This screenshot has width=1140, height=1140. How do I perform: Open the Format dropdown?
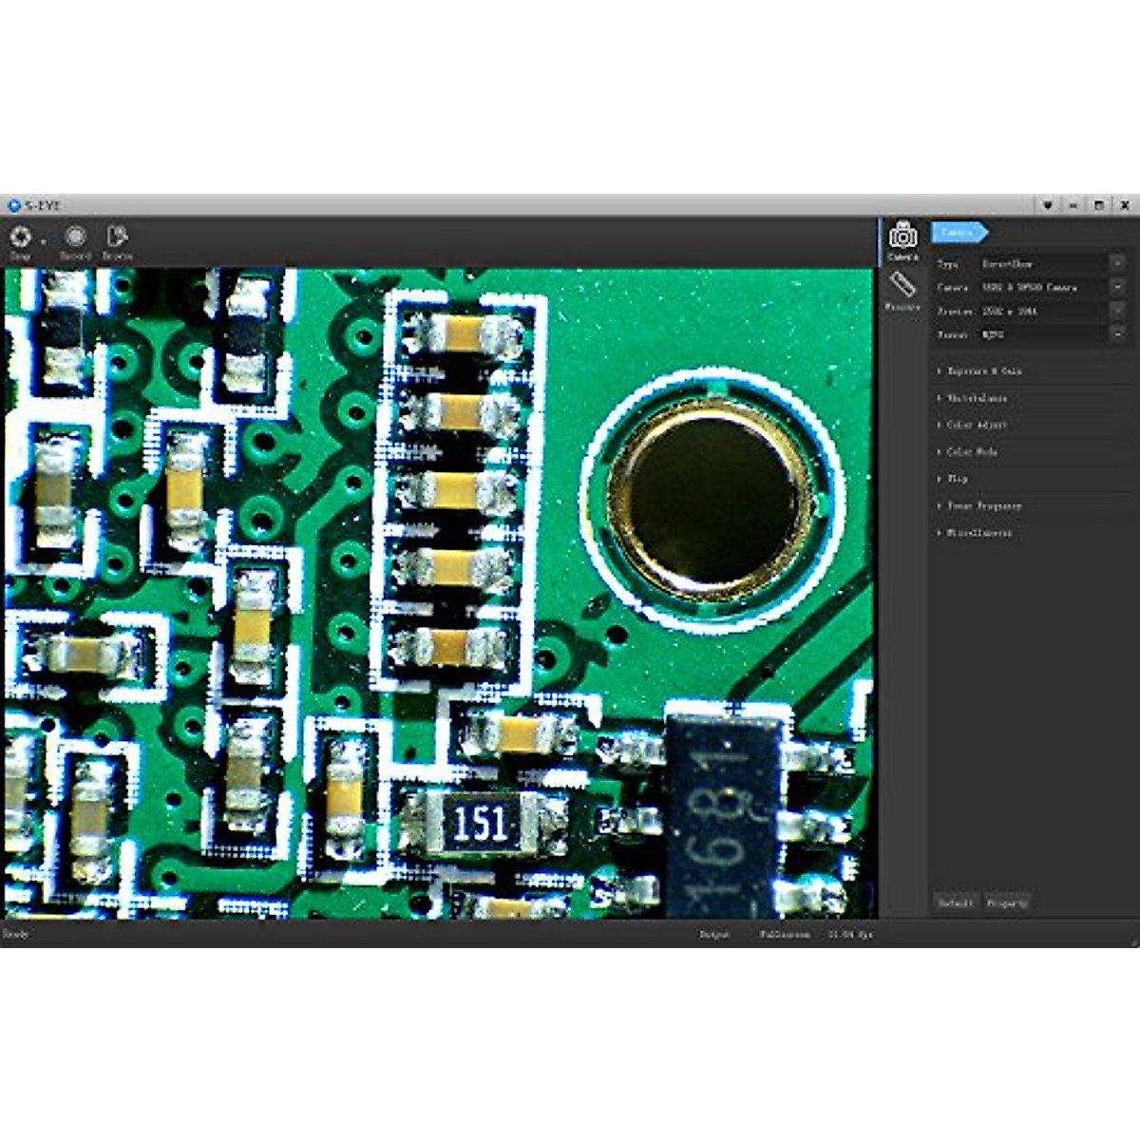click(1117, 334)
